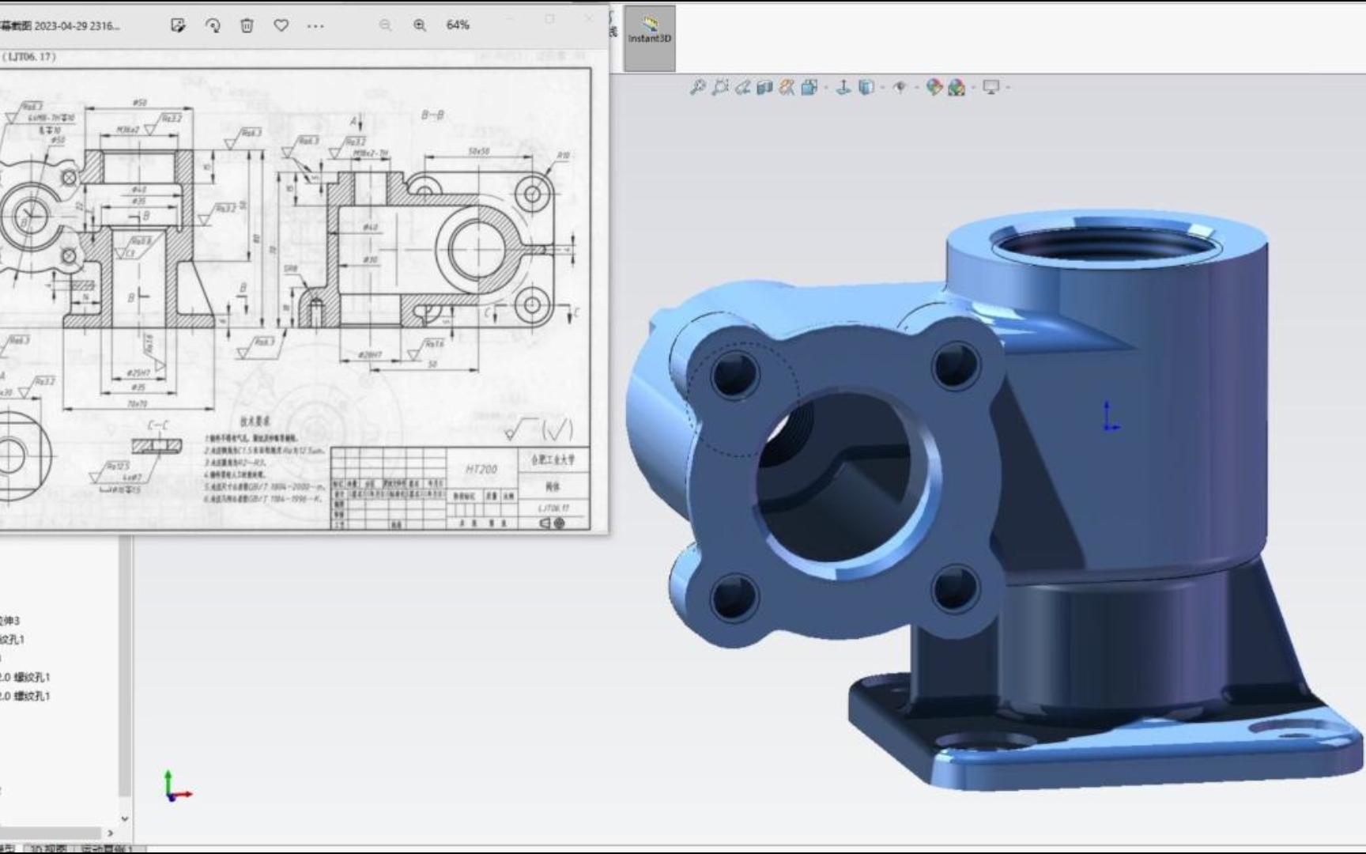Select the Zoom to Fit tool

point(700,88)
